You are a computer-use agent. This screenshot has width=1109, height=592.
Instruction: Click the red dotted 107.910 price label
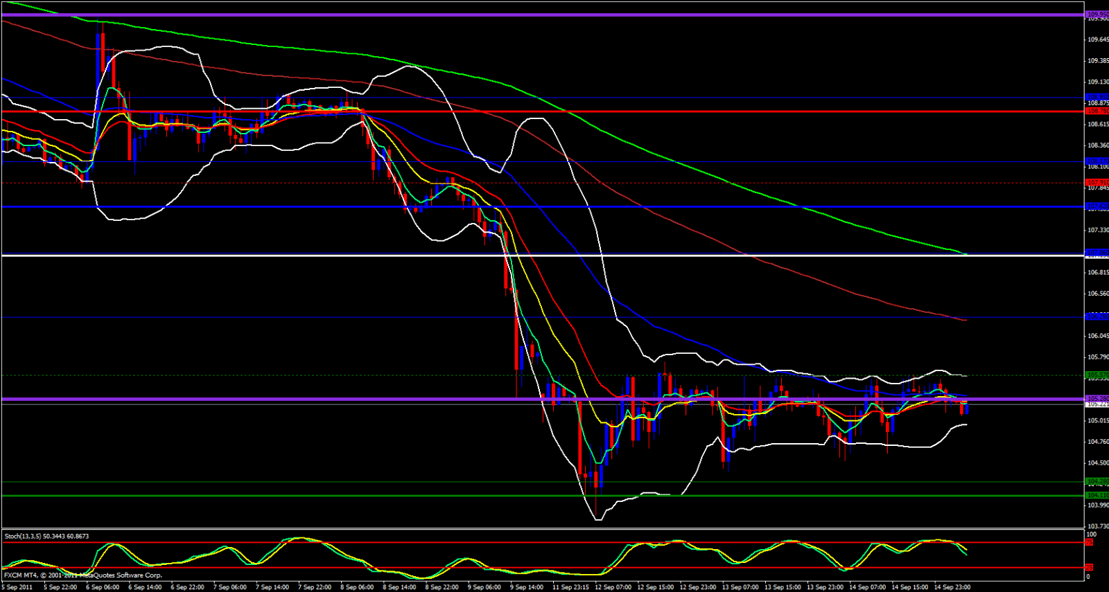(x=1097, y=183)
